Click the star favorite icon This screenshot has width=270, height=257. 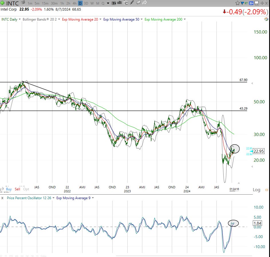237,3
